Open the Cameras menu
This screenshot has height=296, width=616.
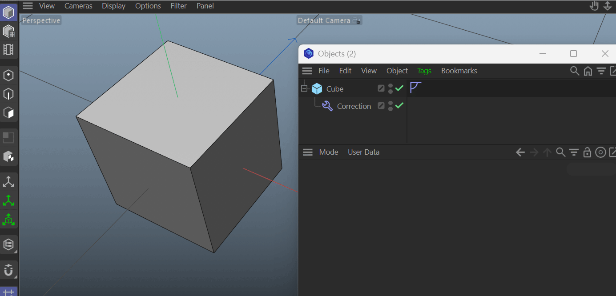point(78,6)
